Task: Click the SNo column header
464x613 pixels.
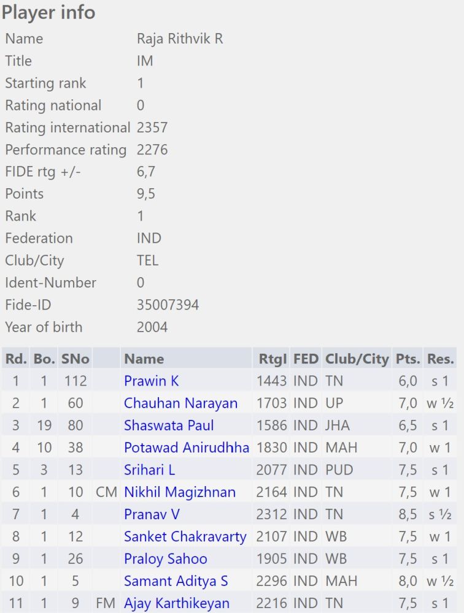Action: click(x=75, y=359)
